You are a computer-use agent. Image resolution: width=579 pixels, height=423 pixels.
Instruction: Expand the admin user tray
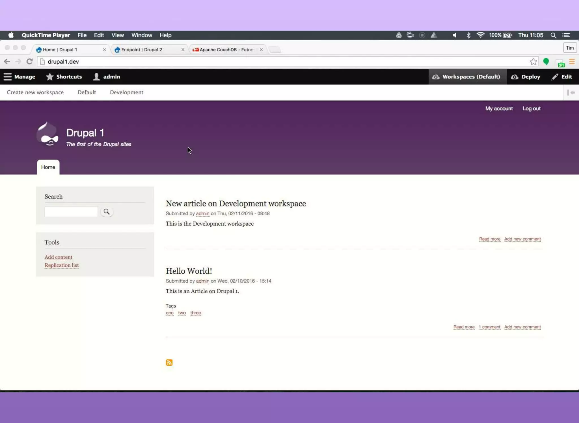[107, 77]
